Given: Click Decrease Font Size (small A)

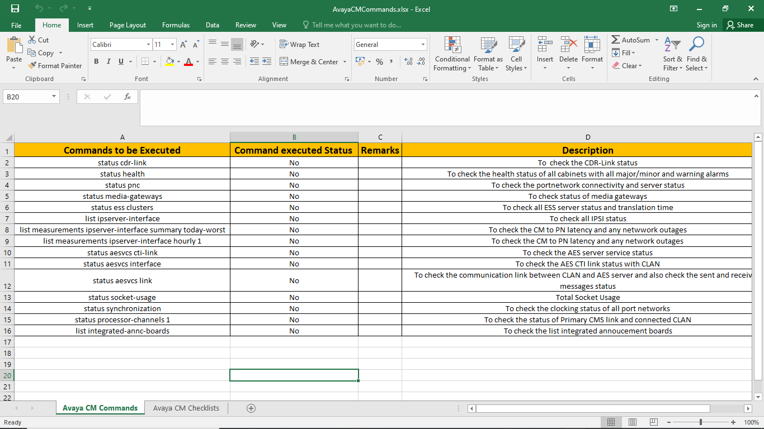Looking at the screenshot, I should pos(196,44).
